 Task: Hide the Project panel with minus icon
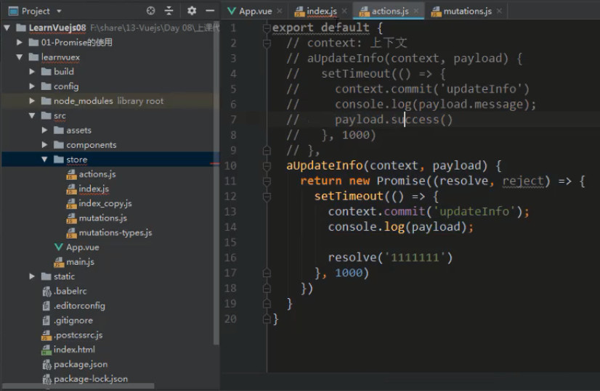[210, 11]
